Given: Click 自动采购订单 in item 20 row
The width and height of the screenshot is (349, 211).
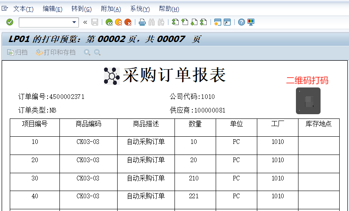Looking at the screenshot, I should point(146,160).
